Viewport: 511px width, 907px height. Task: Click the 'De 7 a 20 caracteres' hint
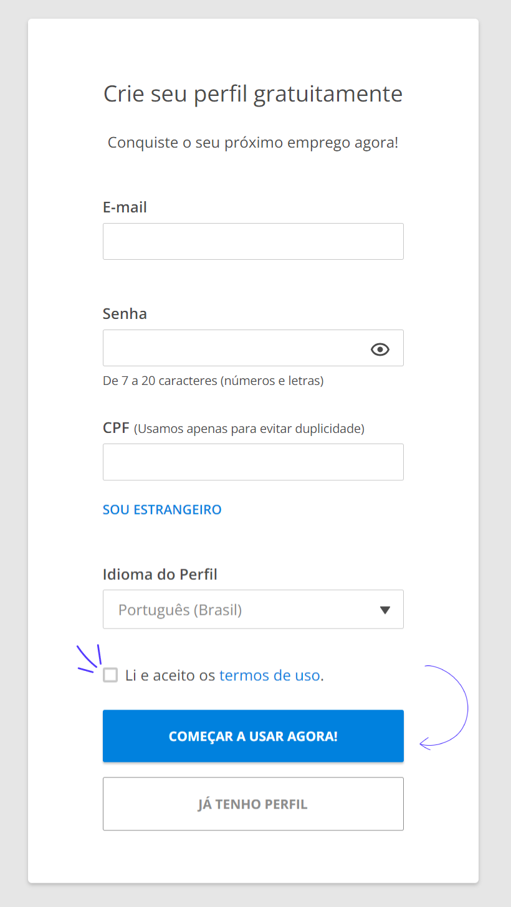pos(213,381)
